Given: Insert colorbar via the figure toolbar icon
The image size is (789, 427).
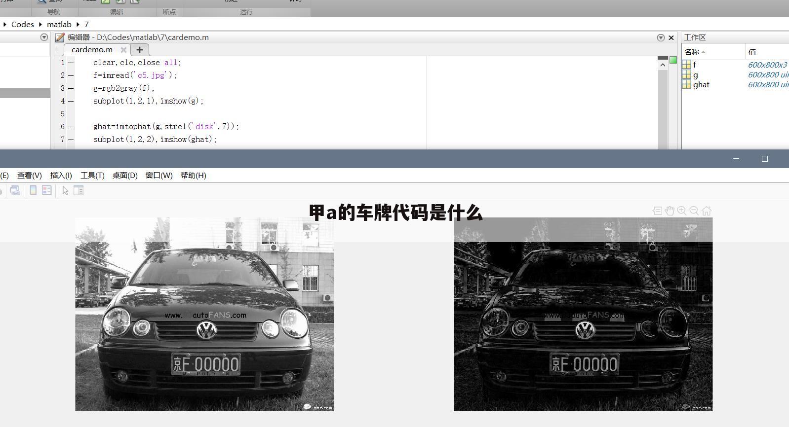Looking at the screenshot, I should (x=33, y=190).
